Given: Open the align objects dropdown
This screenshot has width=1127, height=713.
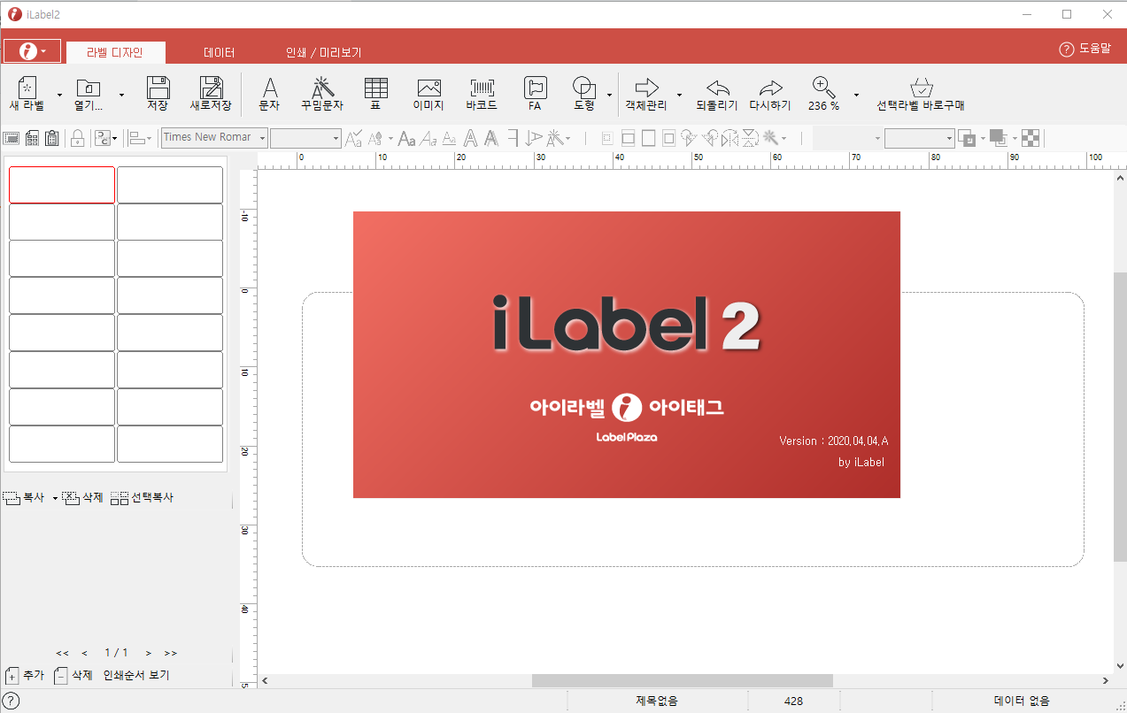Looking at the screenshot, I should point(142,137).
